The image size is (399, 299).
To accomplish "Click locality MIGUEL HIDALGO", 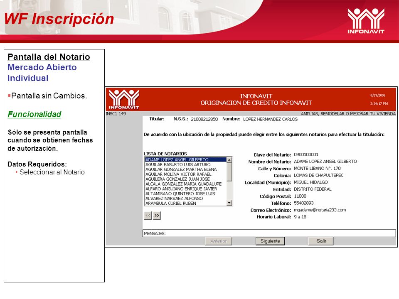I will click(x=311, y=182).
